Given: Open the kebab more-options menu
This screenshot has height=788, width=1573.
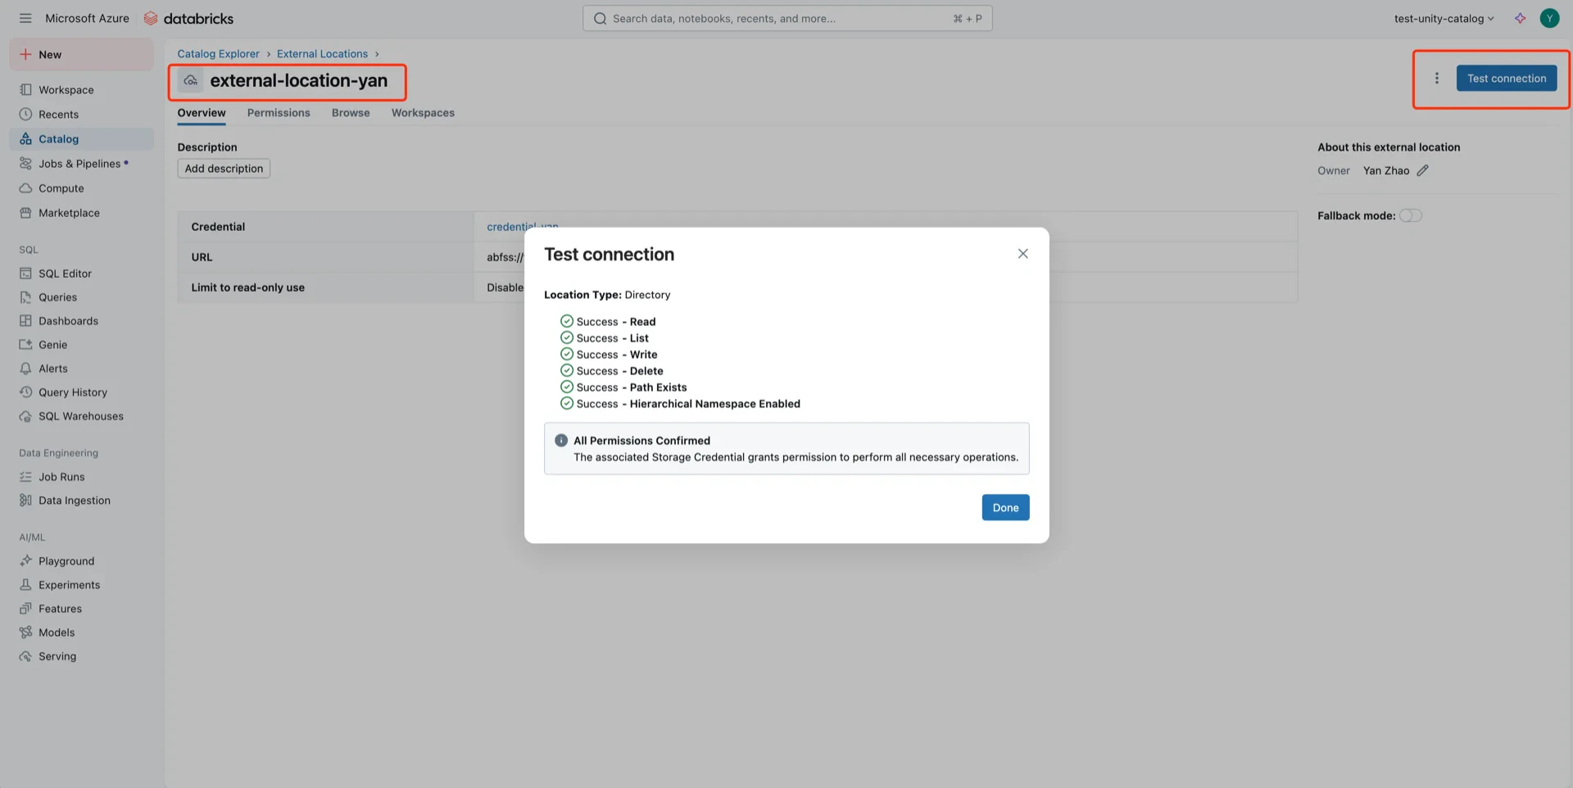Looking at the screenshot, I should pyautogui.click(x=1436, y=79).
